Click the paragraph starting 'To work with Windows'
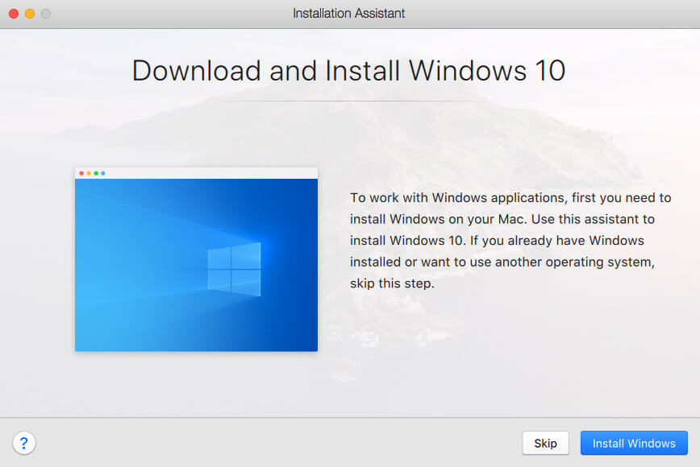This screenshot has width=700, height=467. (x=510, y=241)
